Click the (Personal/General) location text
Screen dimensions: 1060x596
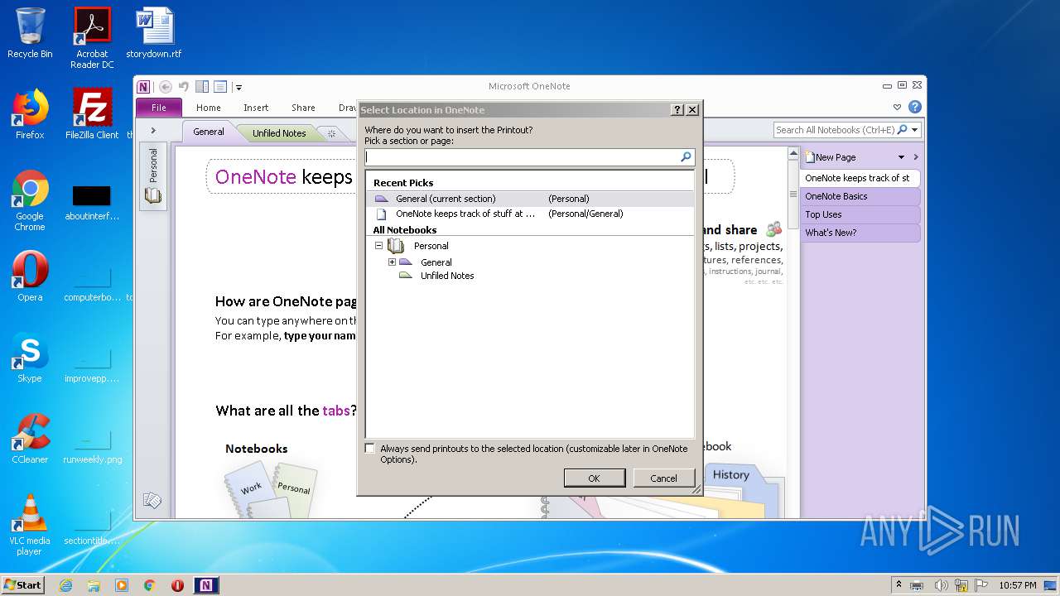[585, 214]
